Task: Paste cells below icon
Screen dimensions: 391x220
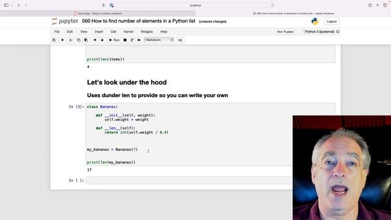Action: pyautogui.click(x=86, y=40)
